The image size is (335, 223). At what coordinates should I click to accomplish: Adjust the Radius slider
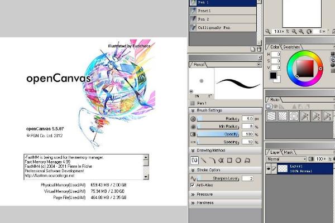(218, 119)
